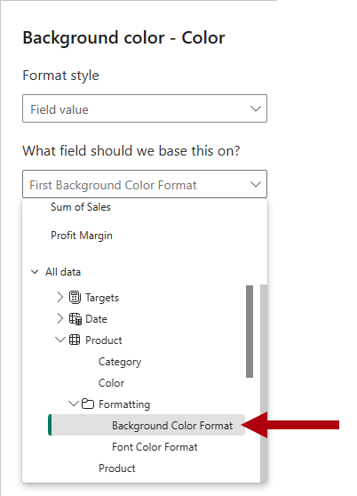Collapse the All data section
Viewport: 357px width, 496px height.
coord(35,272)
